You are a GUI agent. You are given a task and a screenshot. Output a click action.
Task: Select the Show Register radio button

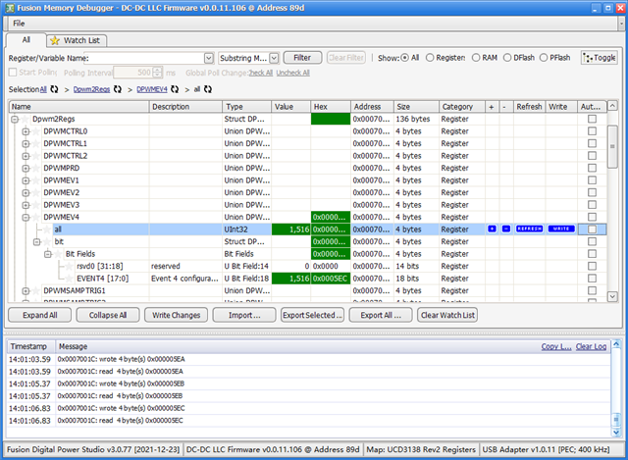point(430,58)
